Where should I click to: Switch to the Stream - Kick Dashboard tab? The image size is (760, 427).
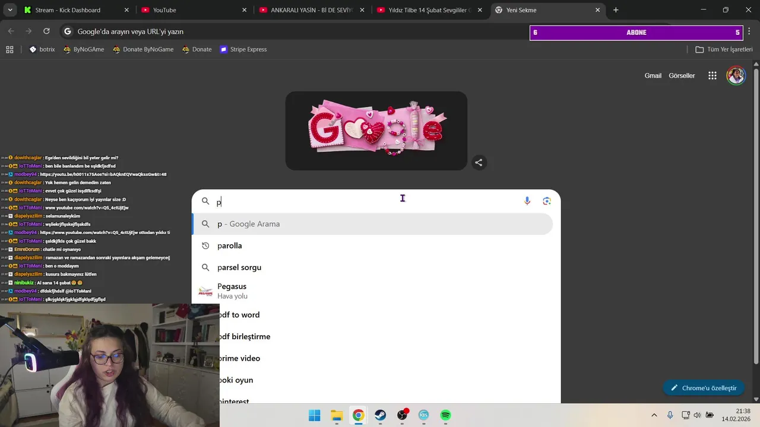(x=67, y=10)
